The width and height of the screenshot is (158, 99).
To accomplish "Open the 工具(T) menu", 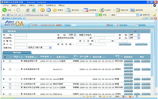I will [x=40, y=5].
